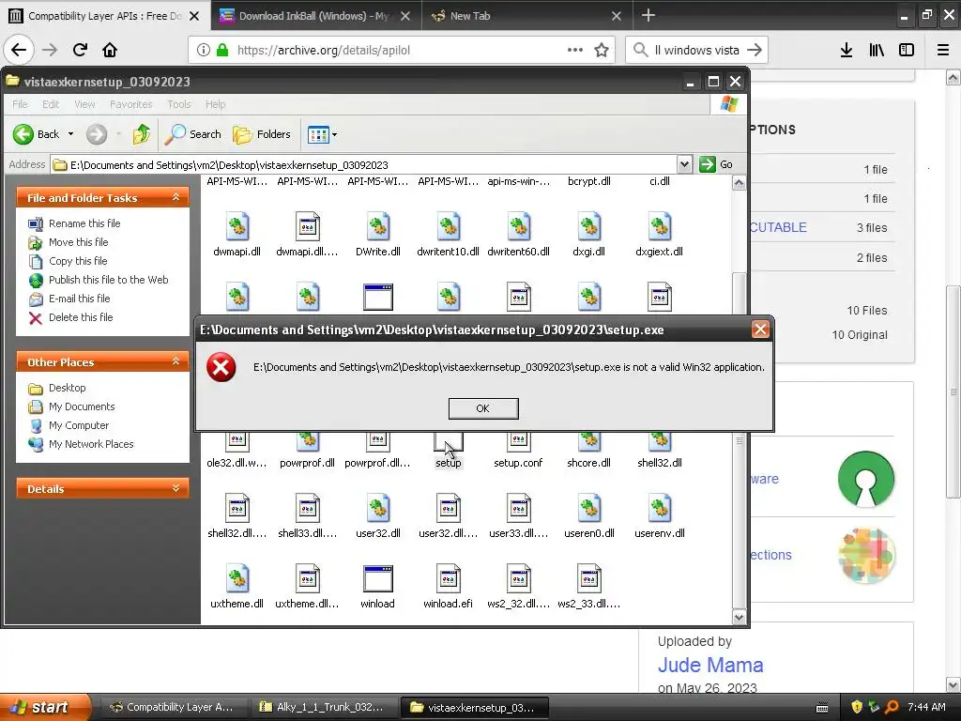Viewport: 961px width, 721px height.
Task: Click E-mail this file task
Action: coord(80,299)
